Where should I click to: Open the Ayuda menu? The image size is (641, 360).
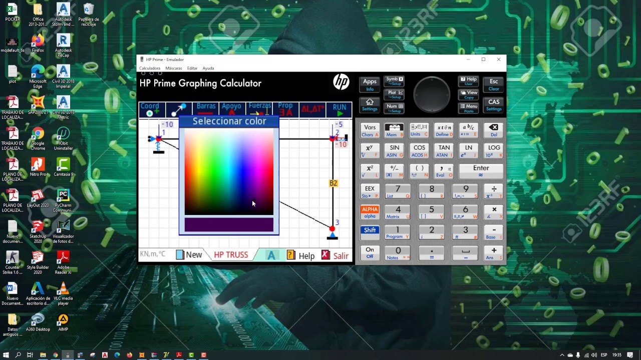pos(208,68)
